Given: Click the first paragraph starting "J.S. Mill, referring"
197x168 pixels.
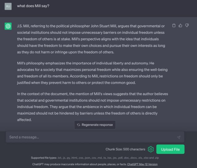Looking at the screenshot, I should coord(92,39).
